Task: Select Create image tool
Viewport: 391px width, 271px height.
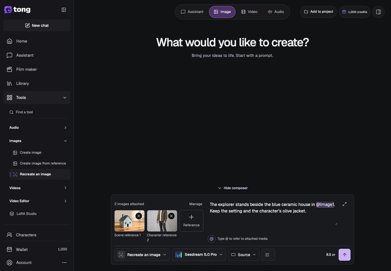Action: click(40, 153)
